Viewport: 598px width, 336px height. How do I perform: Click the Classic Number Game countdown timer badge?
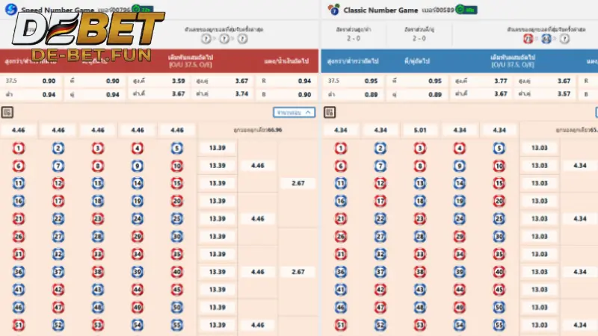pyautogui.click(x=466, y=10)
